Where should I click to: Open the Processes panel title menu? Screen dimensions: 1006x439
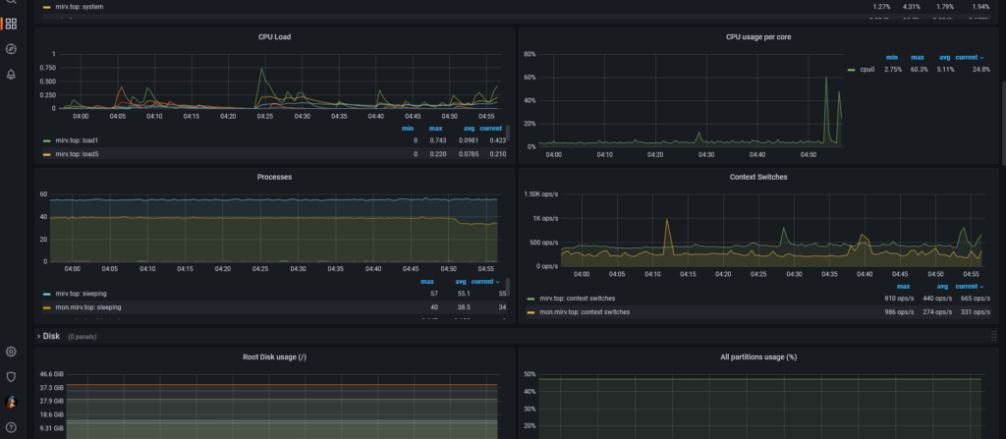click(274, 177)
